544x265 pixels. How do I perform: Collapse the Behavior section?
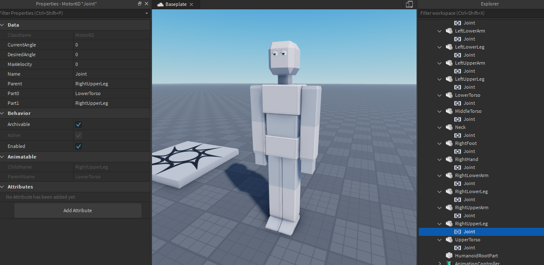[3, 113]
